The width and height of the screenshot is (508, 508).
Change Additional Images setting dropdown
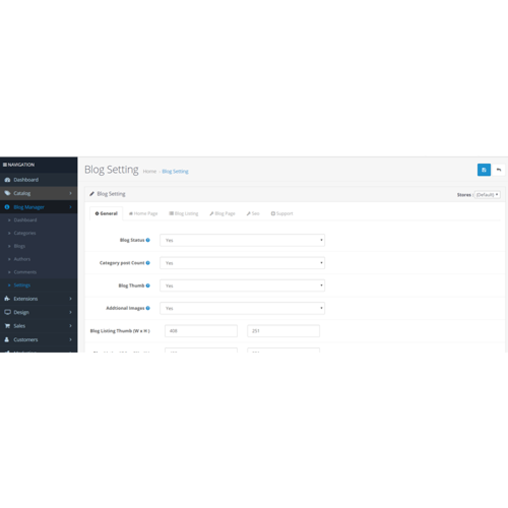(242, 308)
